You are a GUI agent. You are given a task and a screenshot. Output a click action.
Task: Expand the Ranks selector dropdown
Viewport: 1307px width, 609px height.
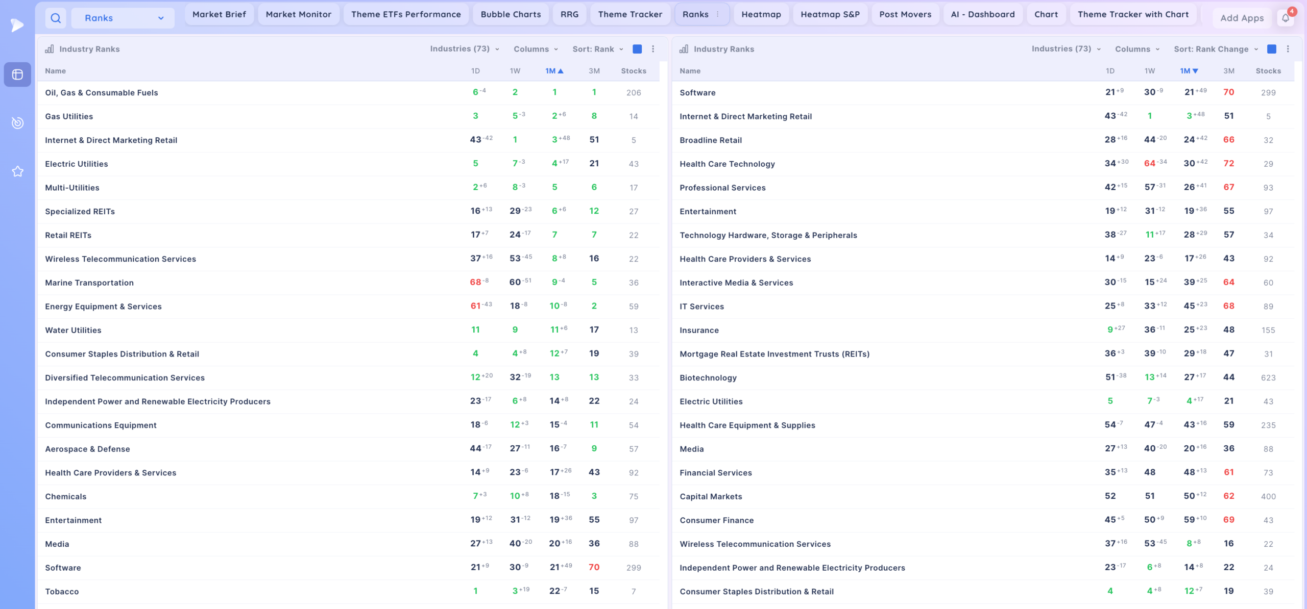coord(123,18)
